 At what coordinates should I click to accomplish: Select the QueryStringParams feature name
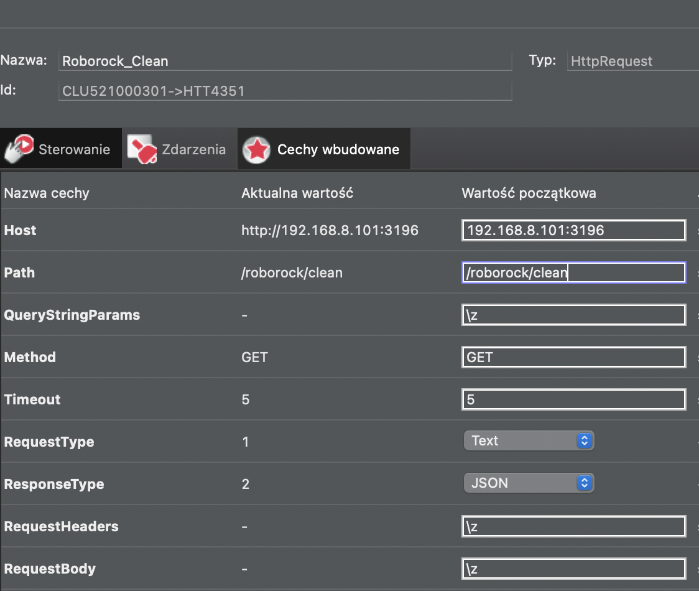[72, 315]
